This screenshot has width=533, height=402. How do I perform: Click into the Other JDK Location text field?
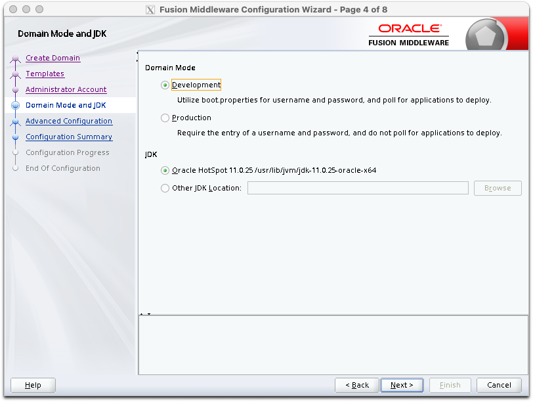358,188
